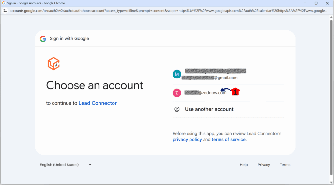This screenshot has width=334, height=185.
Task: Open the Privacy footer link
Action: coord(264,165)
